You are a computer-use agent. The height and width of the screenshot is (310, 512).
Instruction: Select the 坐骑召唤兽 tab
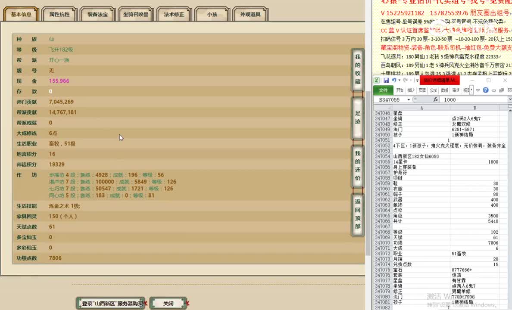[x=135, y=13]
